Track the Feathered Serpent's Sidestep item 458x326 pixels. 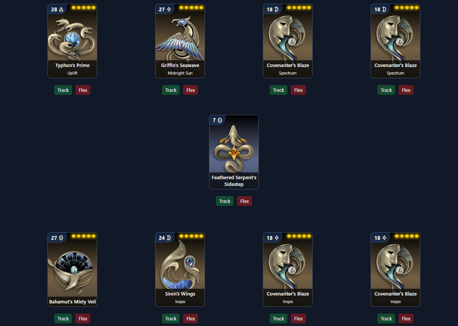tap(224, 201)
